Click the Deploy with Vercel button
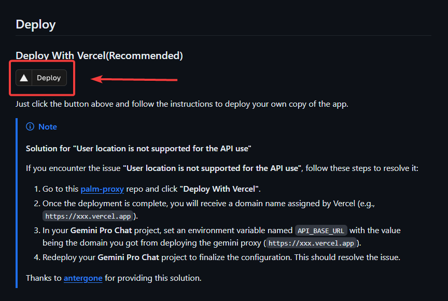The height and width of the screenshot is (301, 448). [x=41, y=78]
